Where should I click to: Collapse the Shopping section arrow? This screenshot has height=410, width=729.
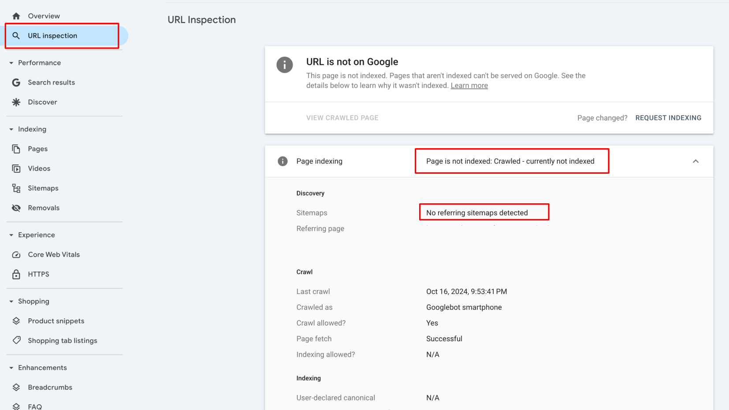[11, 302]
